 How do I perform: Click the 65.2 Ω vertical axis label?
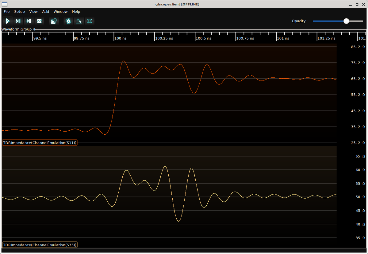tap(358, 79)
